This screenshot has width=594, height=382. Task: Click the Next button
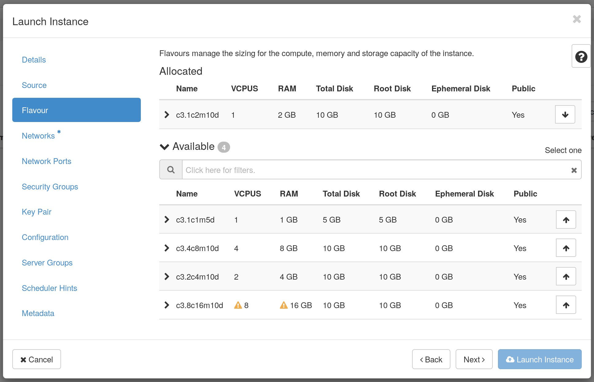click(x=474, y=359)
